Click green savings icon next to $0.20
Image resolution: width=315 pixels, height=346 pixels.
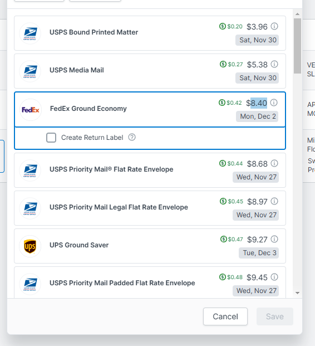(x=223, y=26)
